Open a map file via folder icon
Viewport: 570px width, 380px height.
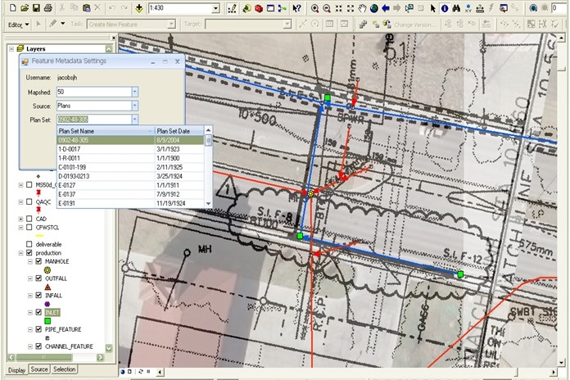25,7
